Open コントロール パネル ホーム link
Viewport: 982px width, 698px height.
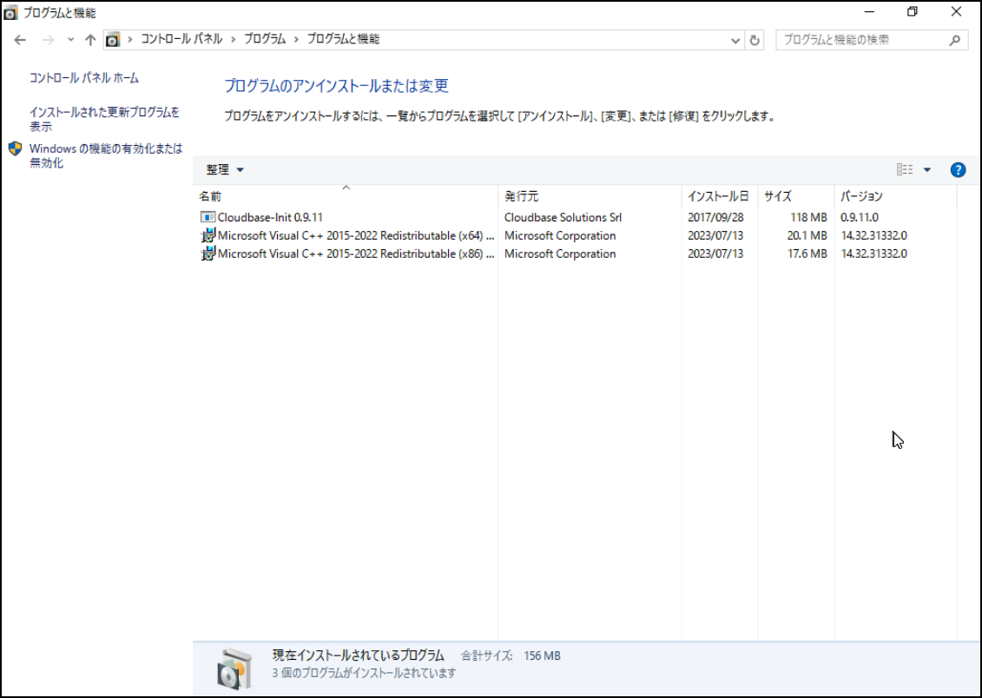pos(84,77)
